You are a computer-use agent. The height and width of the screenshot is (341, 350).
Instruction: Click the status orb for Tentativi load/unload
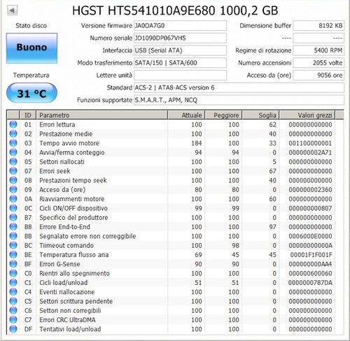pyautogui.click(x=13, y=329)
